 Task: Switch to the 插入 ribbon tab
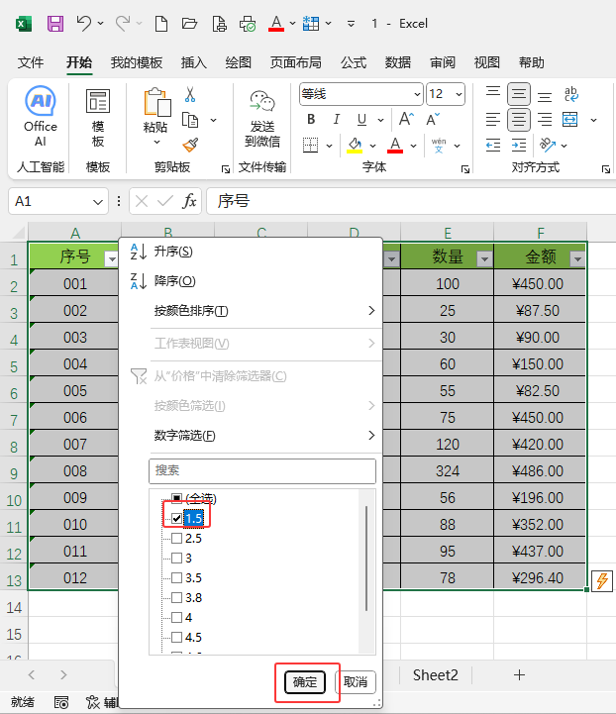[x=193, y=62]
